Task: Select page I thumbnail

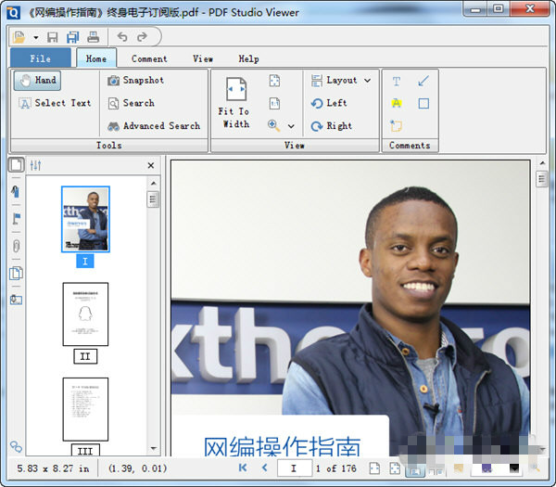Action: click(85, 219)
